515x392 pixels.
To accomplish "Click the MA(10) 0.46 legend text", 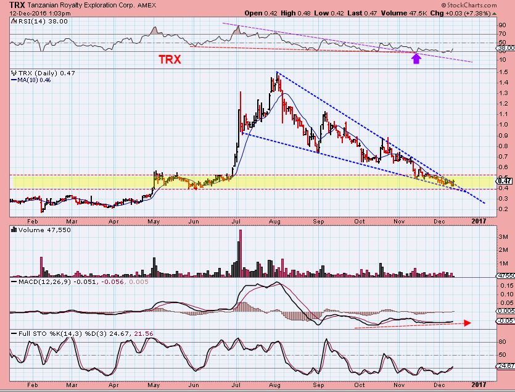I will tap(34, 80).
